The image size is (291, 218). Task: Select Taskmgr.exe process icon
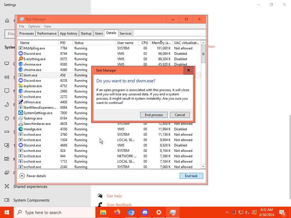20,118
